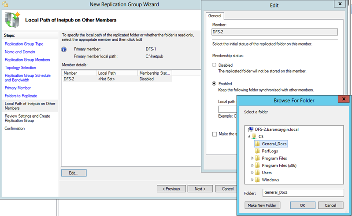Click the C$ share icon
The width and height of the screenshot is (352, 216).
(254, 137)
